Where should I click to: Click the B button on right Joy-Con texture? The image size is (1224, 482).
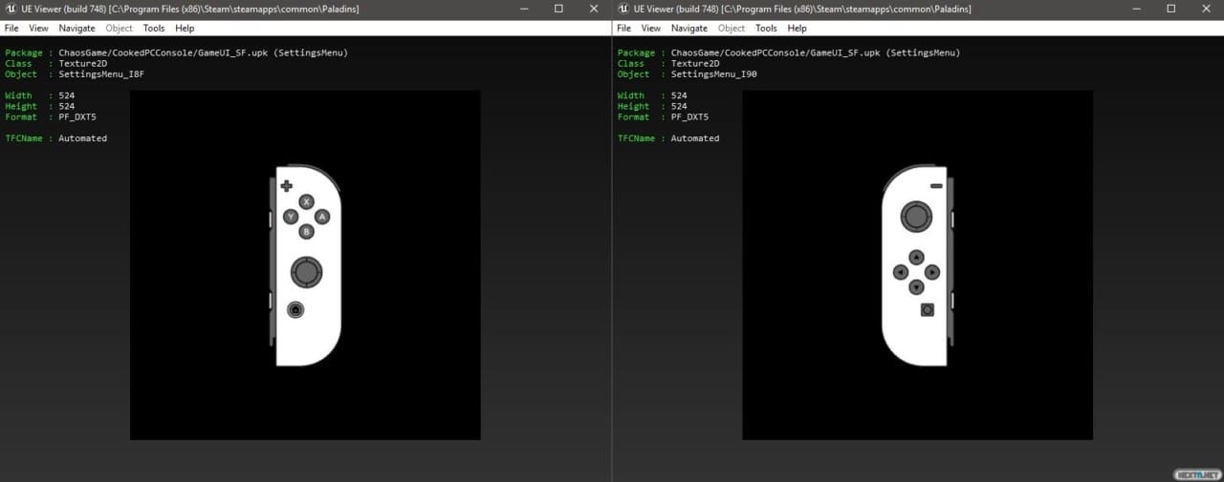point(306,232)
